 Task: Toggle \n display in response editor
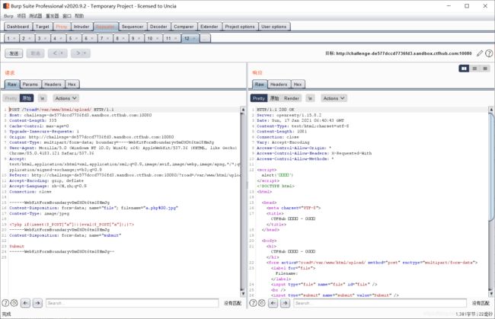point(310,98)
